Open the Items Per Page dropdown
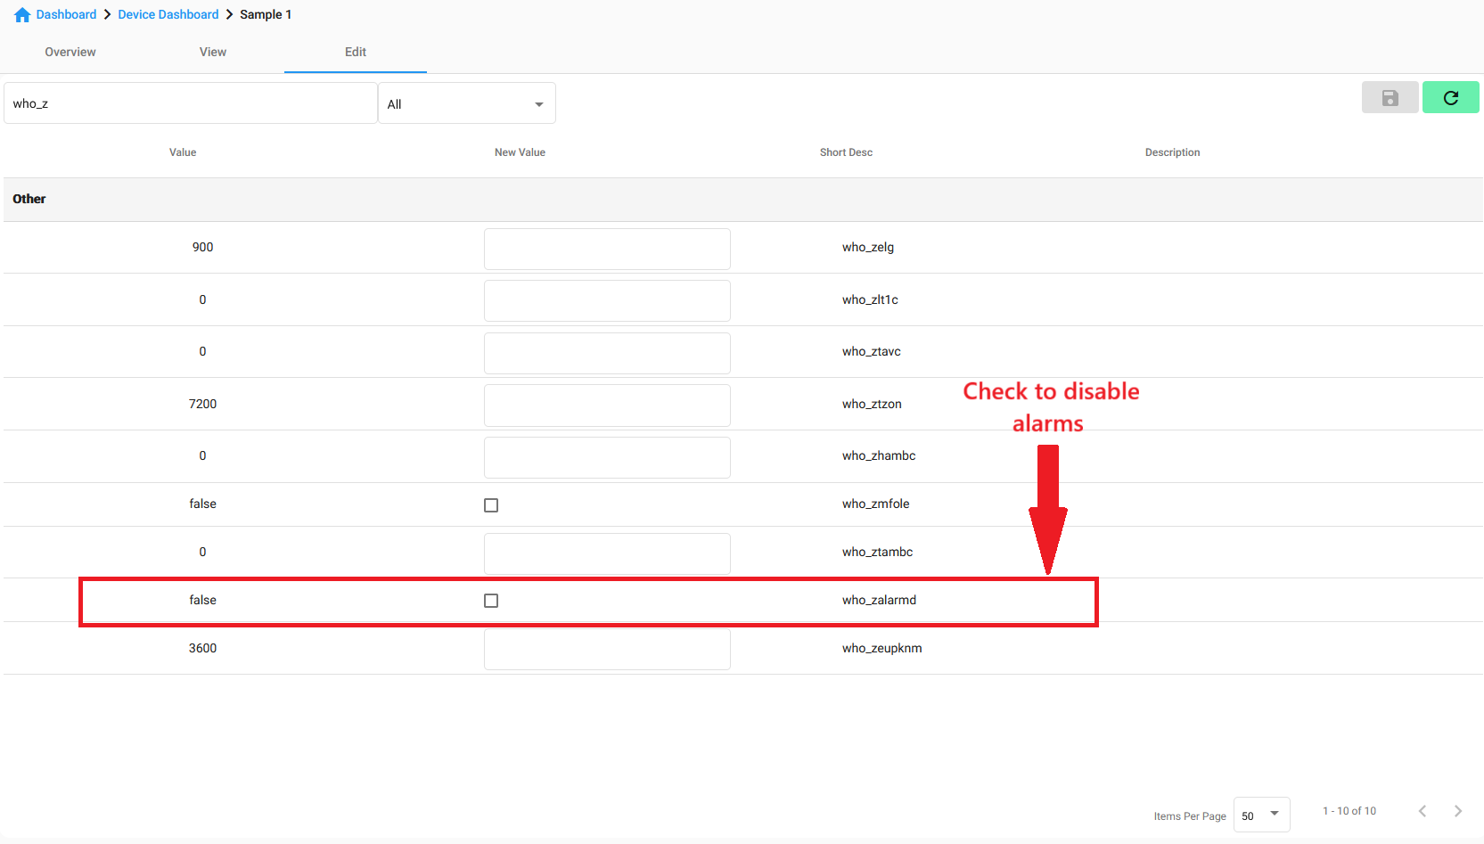This screenshot has width=1484, height=844. (1261, 815)
